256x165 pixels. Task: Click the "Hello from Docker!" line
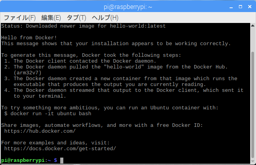pos(29,38)
